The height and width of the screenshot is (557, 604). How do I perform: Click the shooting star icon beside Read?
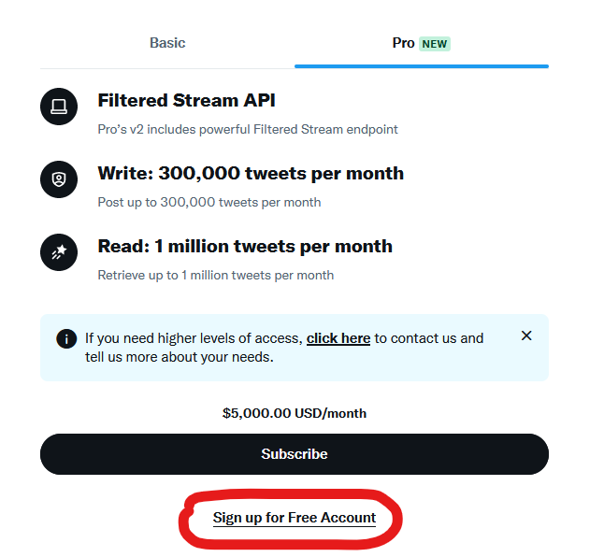click(x=59, y=252)
